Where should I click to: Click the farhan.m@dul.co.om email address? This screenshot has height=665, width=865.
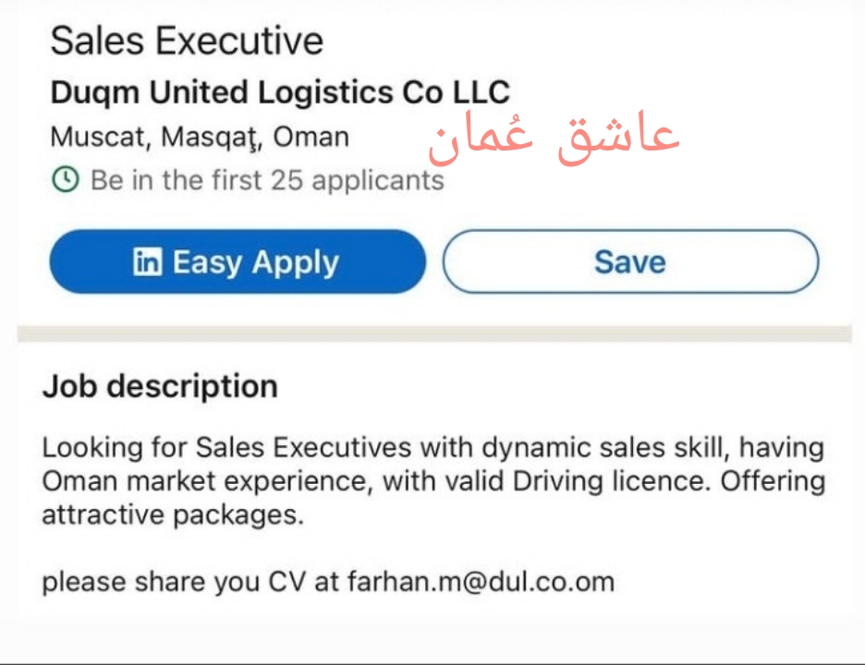tap(481, 582)
